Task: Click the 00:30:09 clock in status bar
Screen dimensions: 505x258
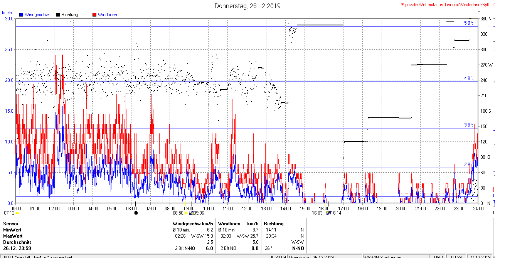Action: [278, 256]
